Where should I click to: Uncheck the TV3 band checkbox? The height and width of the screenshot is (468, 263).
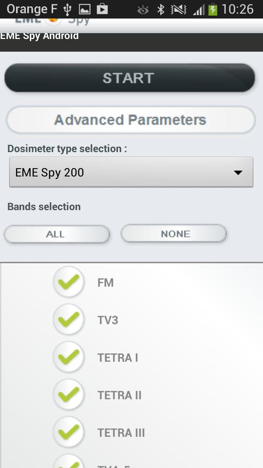coord(69,320)
